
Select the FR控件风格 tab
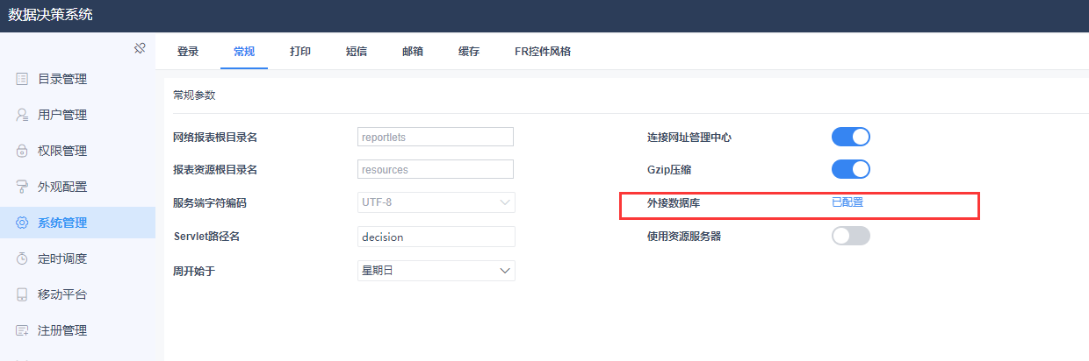pos(543,52)
